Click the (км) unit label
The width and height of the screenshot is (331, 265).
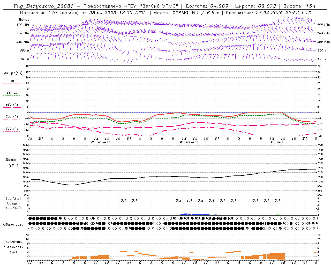pyautogui.click(x=13, y=252)
